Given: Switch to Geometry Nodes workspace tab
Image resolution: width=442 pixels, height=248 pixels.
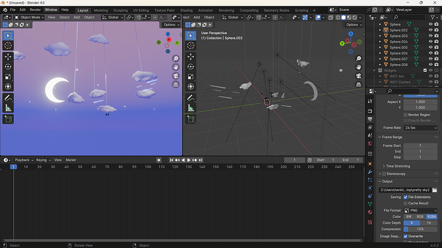Looking at the screenshot, I should click(276, 10).
